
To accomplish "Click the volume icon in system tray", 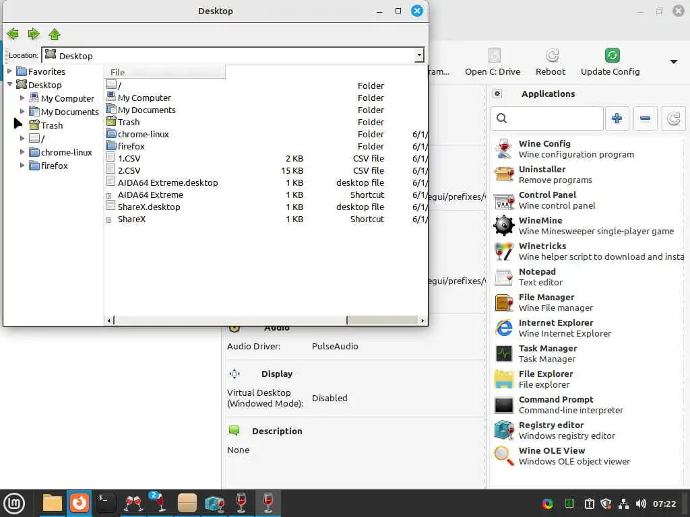I will [x=641, y=504].
